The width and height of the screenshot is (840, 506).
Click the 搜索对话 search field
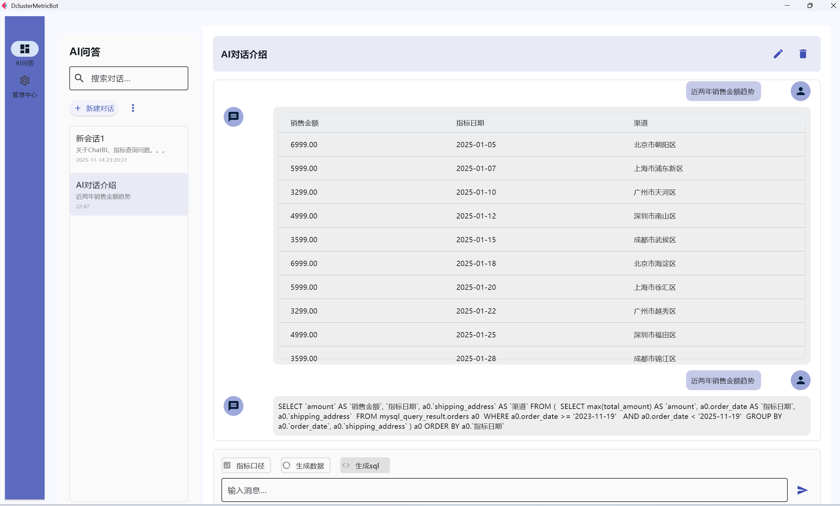pyautogui.click(x=136, y=78)
